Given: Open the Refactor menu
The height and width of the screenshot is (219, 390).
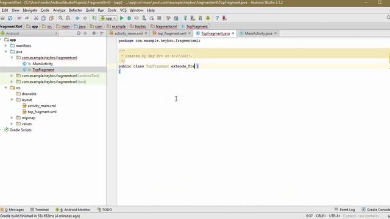Looking at the screenshot, I should click(76, 10).
